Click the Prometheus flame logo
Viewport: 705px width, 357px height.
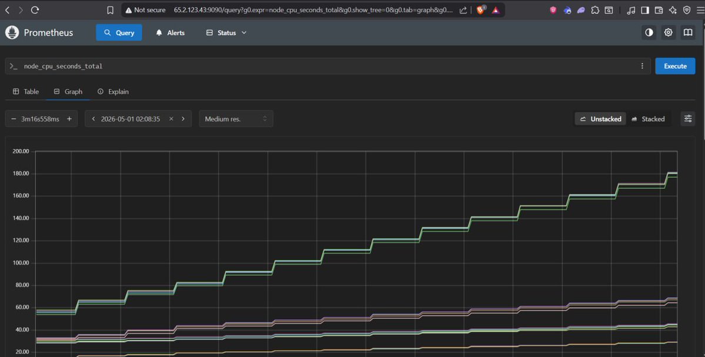[12, 32]
